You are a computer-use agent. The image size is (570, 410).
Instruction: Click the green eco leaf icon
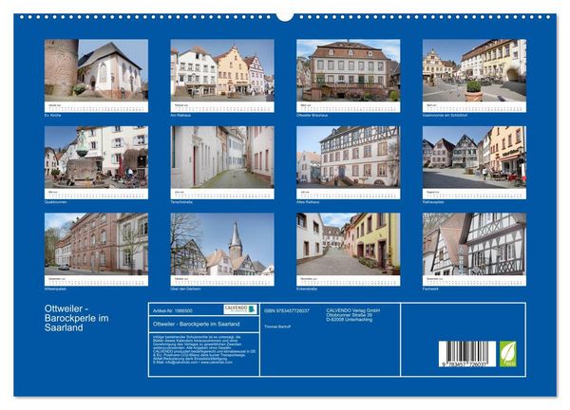pyautogui.click(x=507, y=354)
